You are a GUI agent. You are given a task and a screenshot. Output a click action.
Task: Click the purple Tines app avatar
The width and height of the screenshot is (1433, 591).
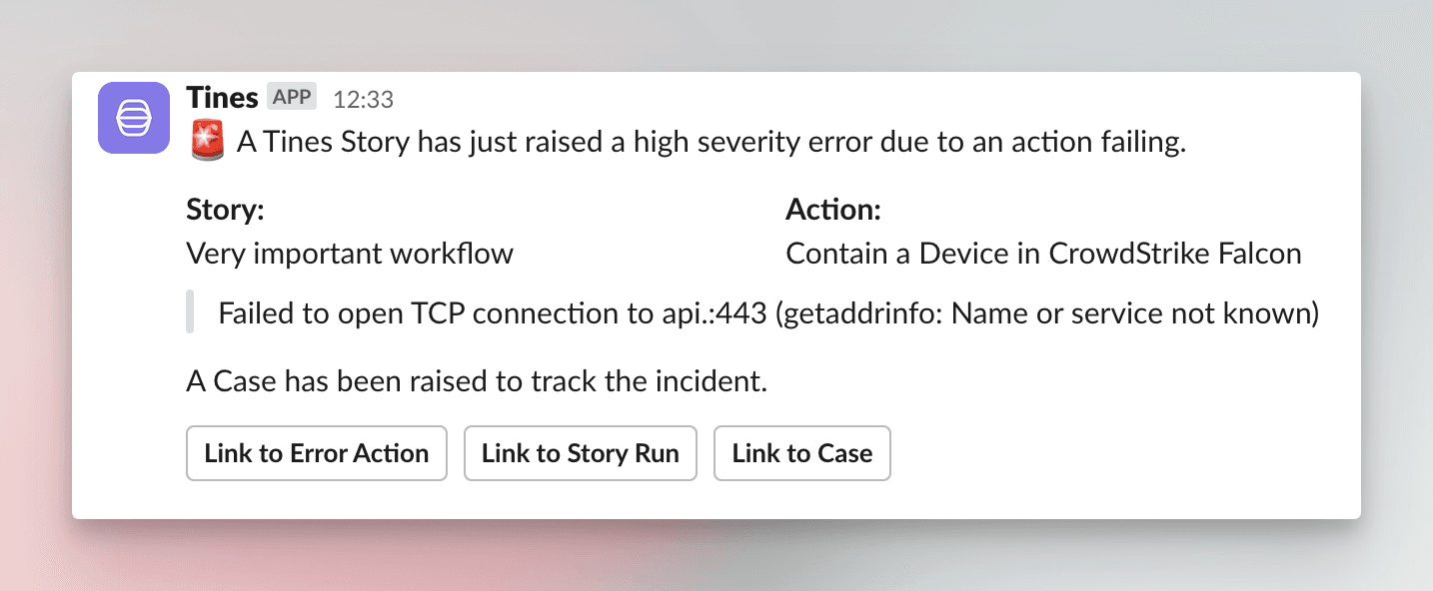tap(134, 118)
